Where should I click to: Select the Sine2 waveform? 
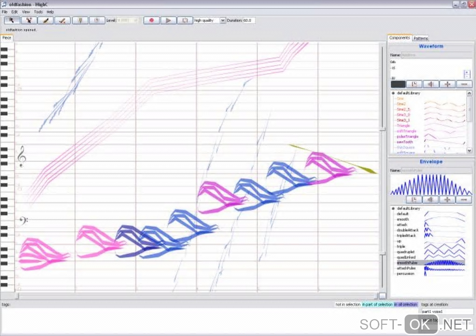point(401,104)
